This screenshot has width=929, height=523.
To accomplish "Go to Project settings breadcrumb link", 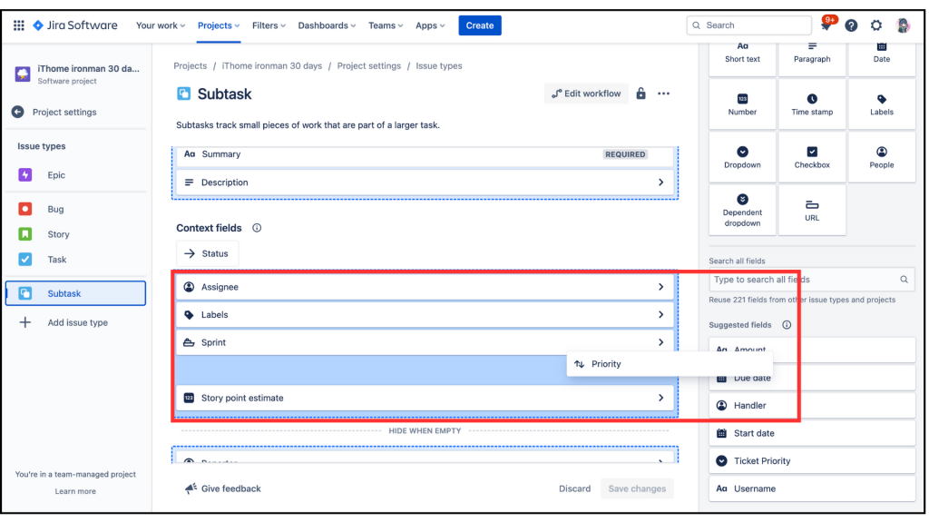I will 369,65.
